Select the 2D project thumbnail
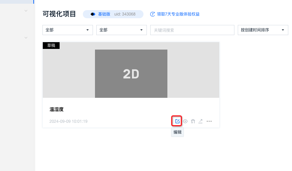 point(131,74)
